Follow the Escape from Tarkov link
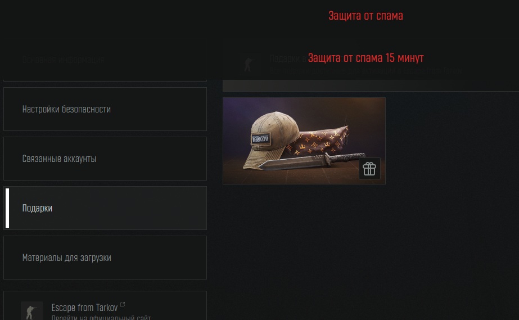The height and width of the screenshot is (320, 519). (84, 308)
